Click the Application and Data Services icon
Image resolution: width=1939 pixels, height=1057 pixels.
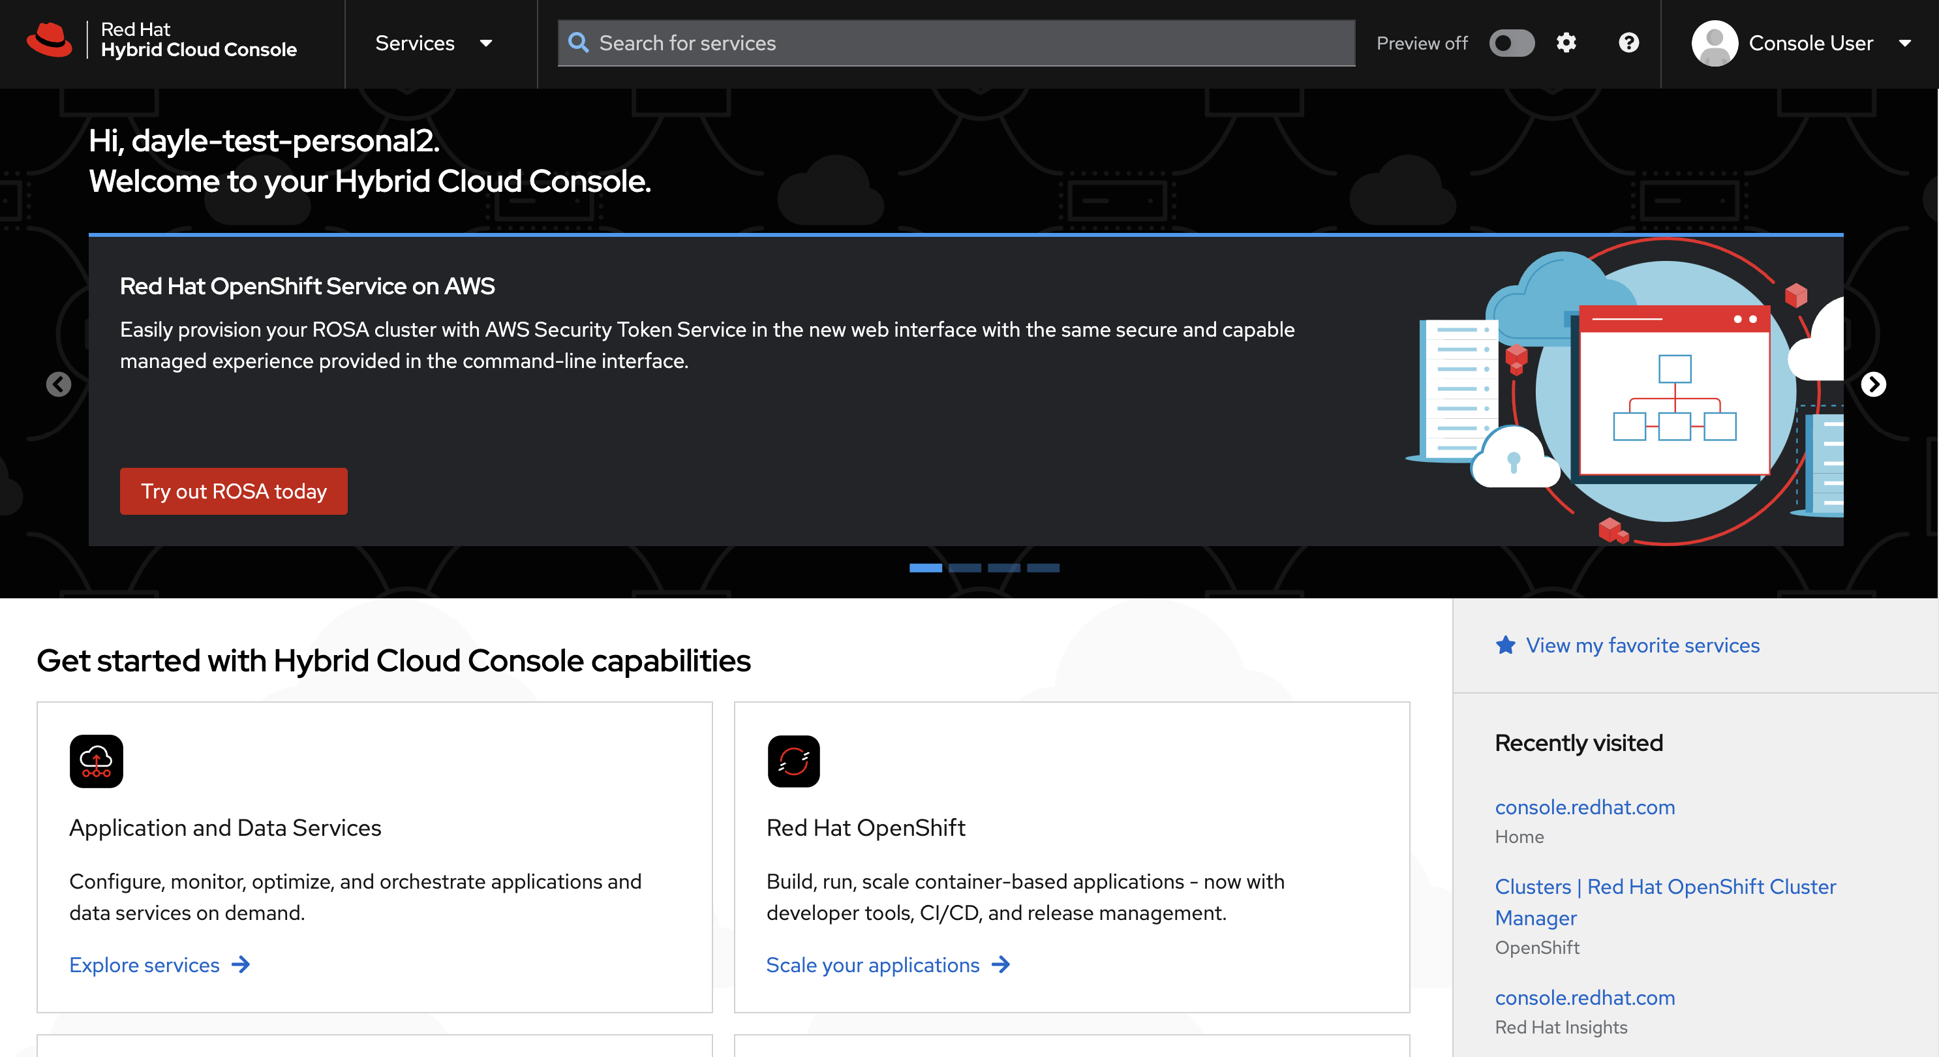[x=97, y=761]
